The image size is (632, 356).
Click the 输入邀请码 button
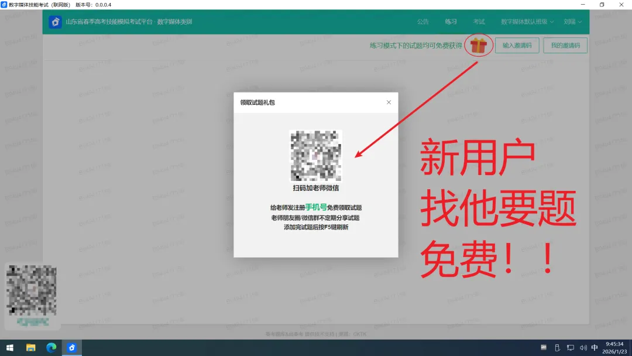coord(517,45)
